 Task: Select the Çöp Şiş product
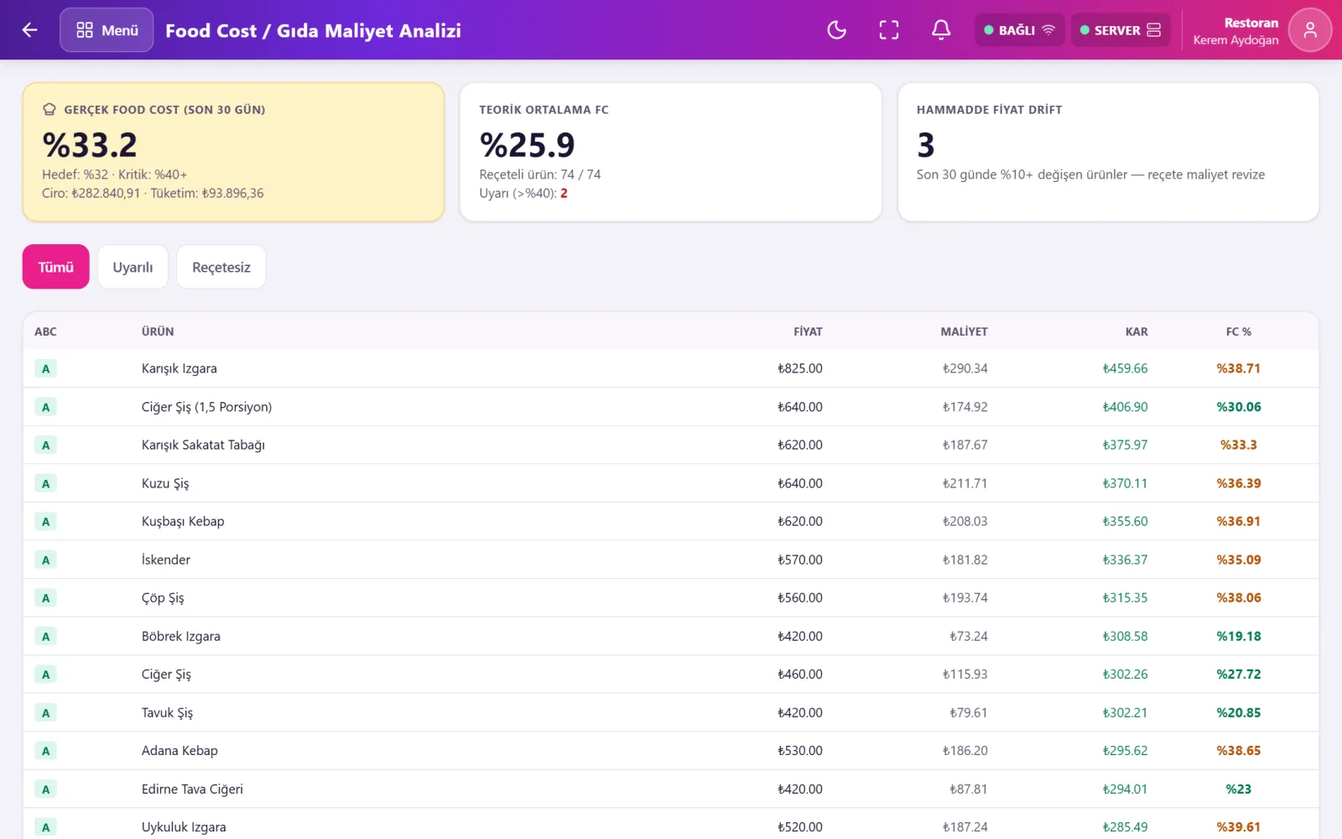coord(163,597)
